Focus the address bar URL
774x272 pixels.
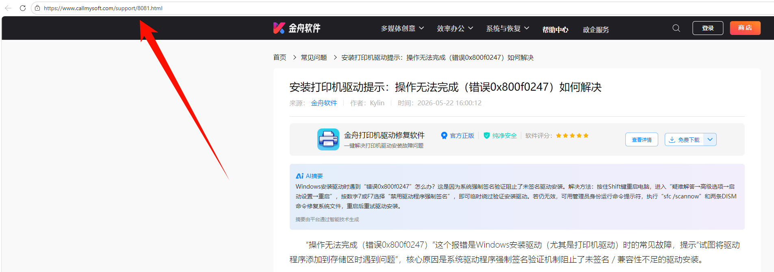coord(103,8)
